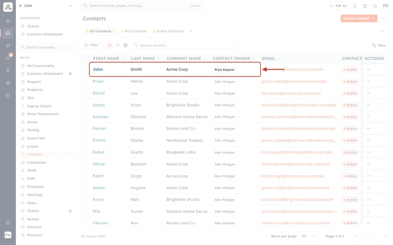Switch to grid table view icon
This screenshot has height=245, width=393.
pyautogui.click(x=126, y=45)
